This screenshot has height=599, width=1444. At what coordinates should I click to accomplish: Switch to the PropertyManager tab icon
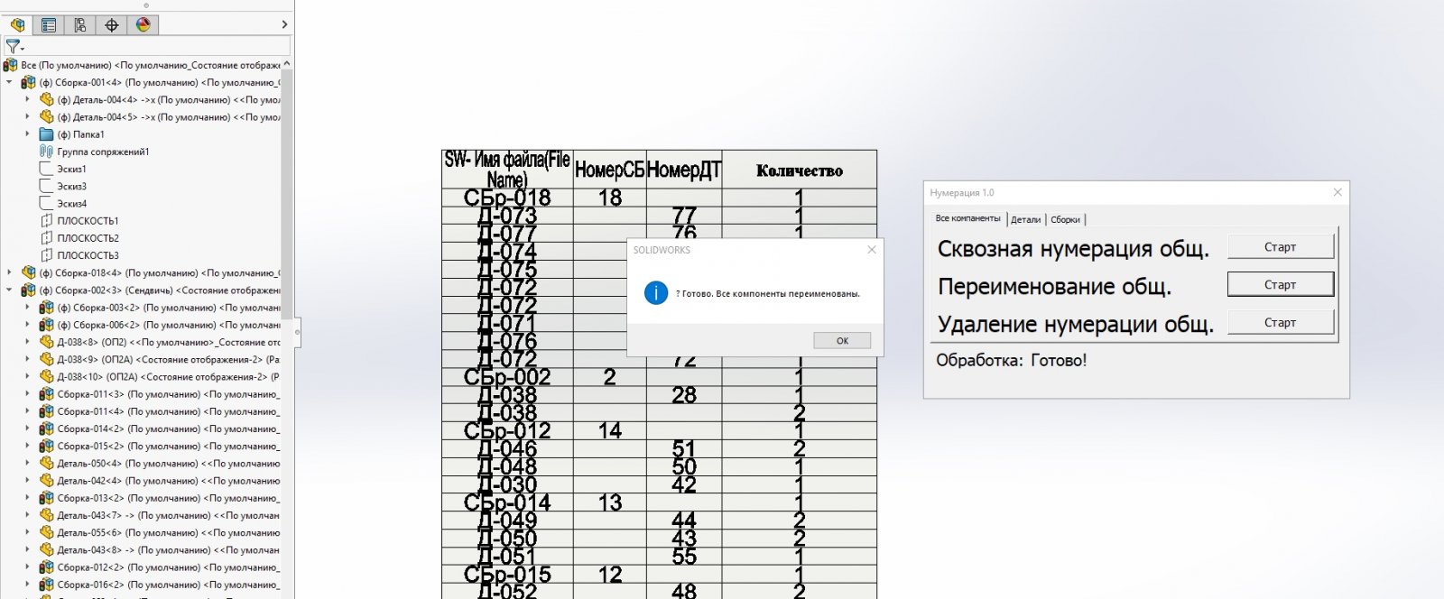pos(49,25)
